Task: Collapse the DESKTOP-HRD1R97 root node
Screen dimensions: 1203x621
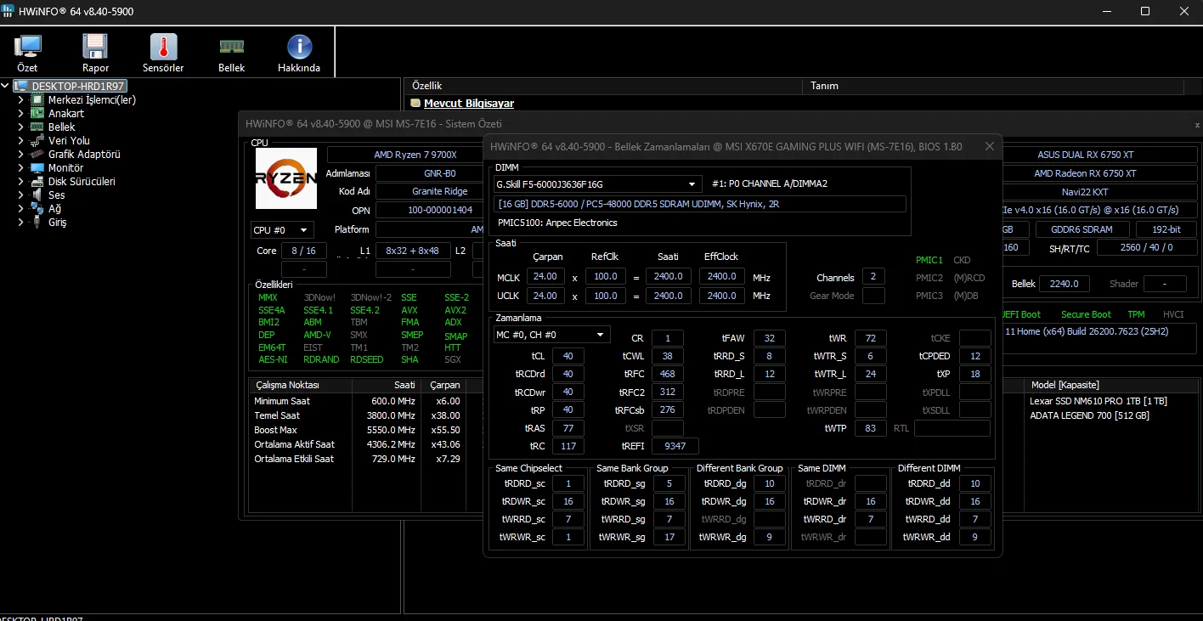Action: (x=7, y=86)
